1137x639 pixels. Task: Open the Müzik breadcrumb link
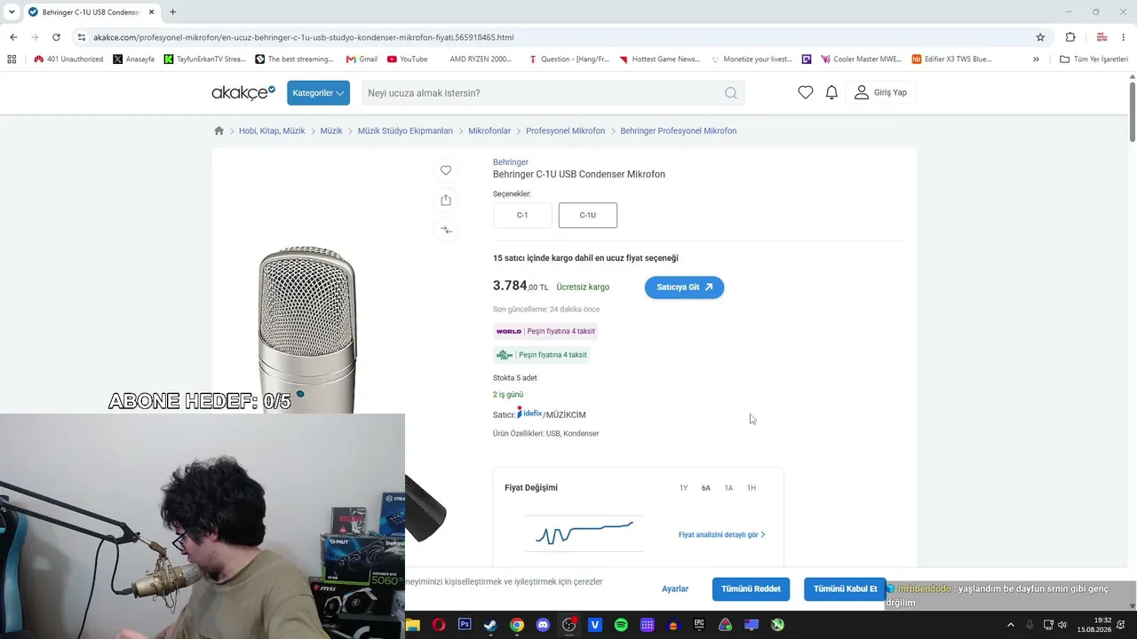coord(331,130)
